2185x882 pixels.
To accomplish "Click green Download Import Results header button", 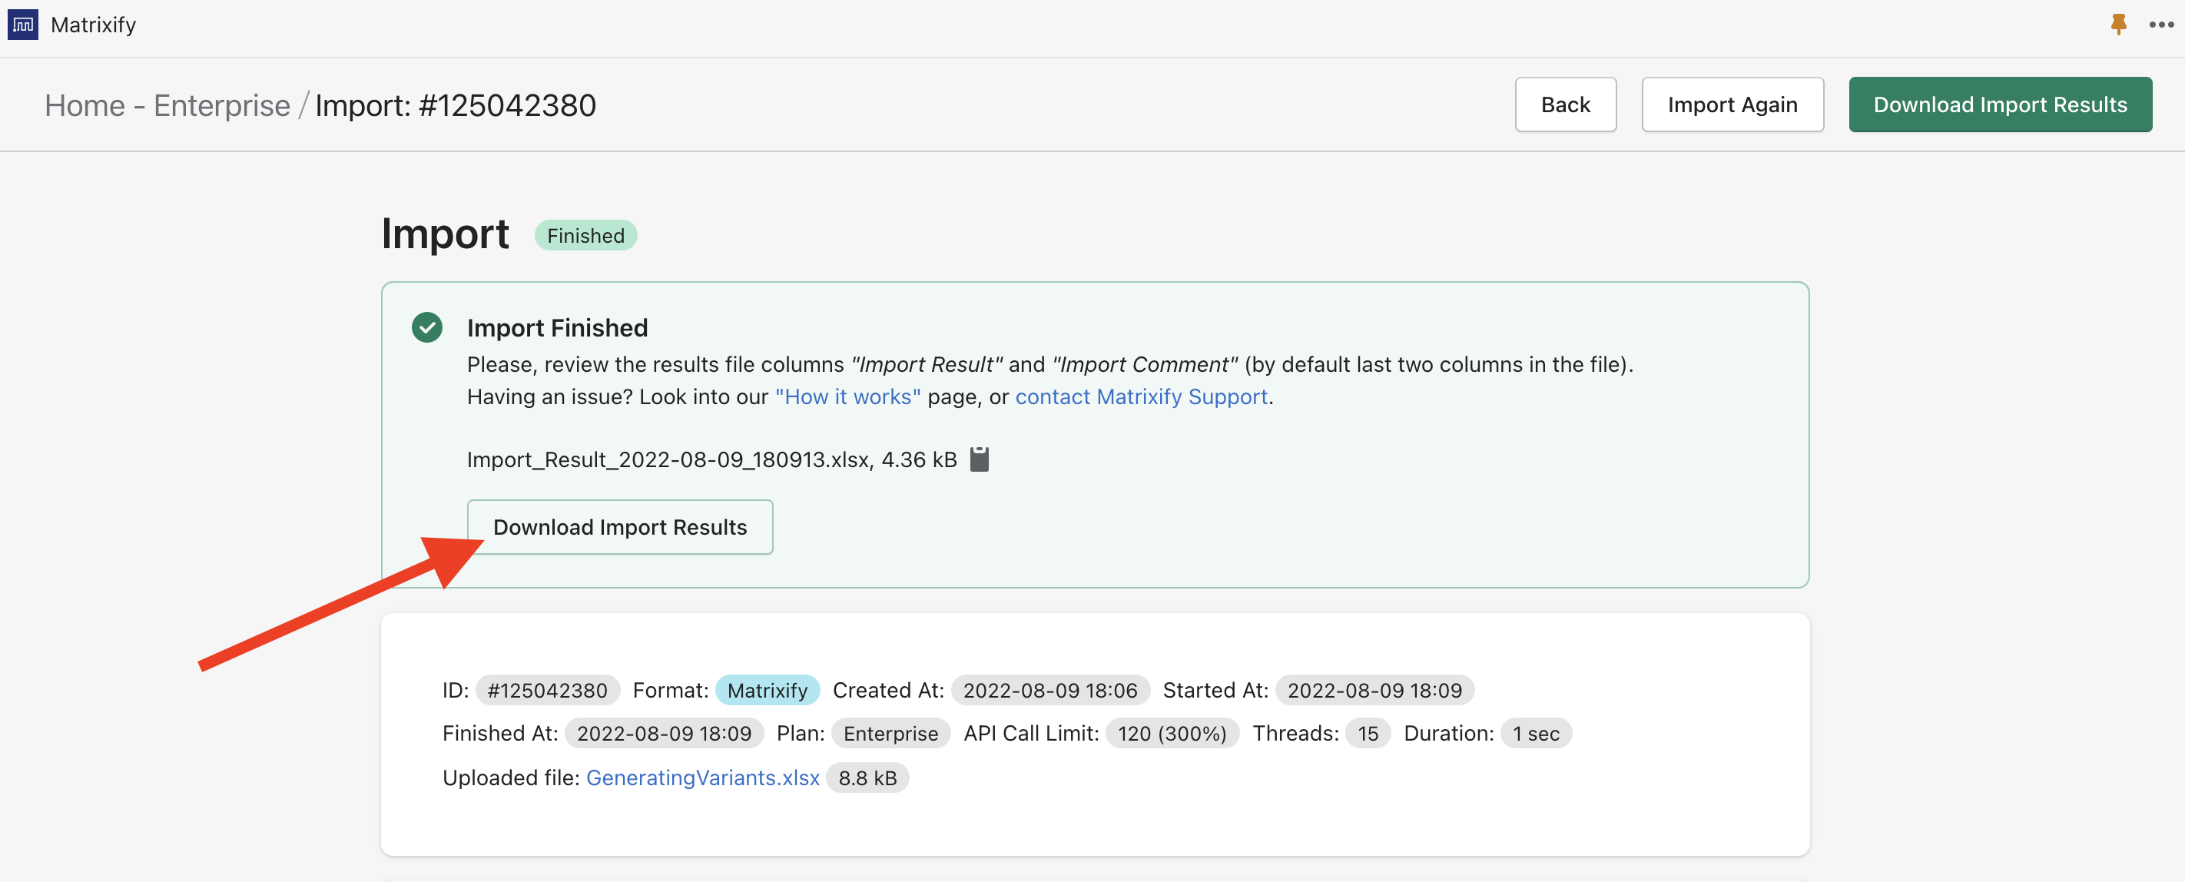I will (x=1999, y=104).
